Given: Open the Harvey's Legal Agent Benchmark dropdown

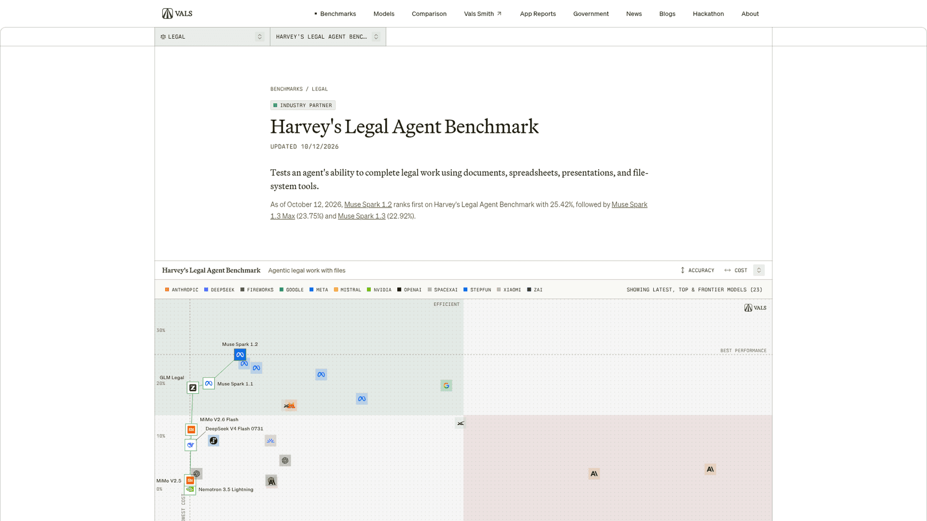Looking at the screenshot, I should click(328, 37).
